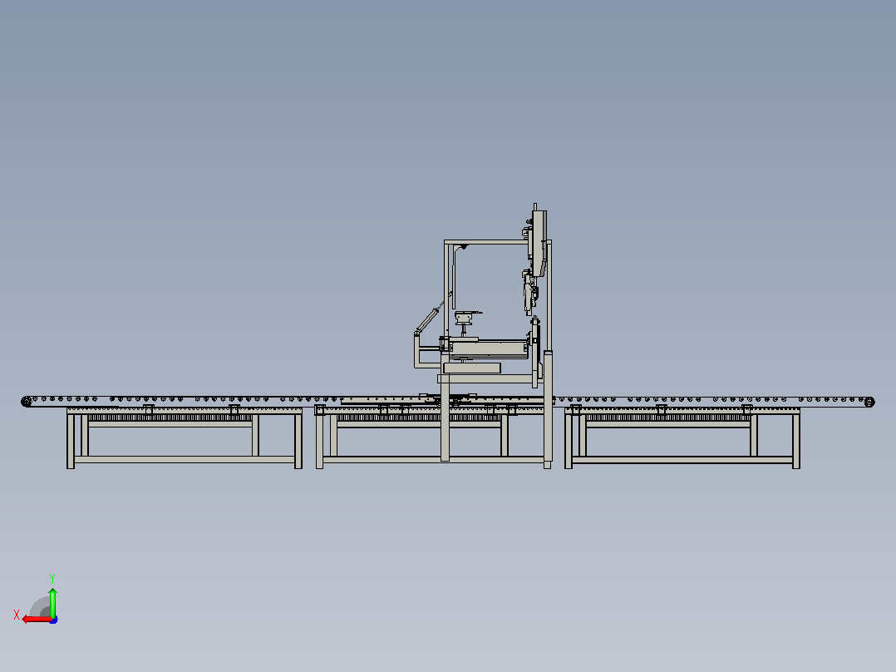Click the red X axis arrow of the triad
Image resolution: width=896 pixels, height=672 pixels.
coord(37,620)
